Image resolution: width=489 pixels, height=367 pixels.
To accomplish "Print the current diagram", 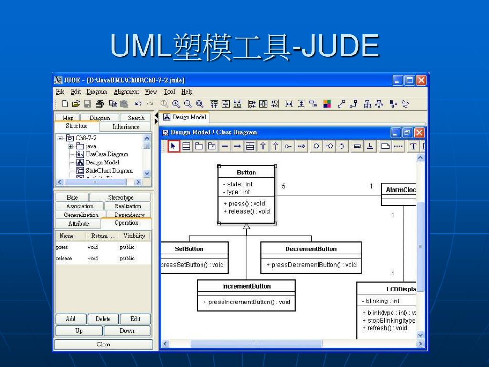I will point(99,104).
